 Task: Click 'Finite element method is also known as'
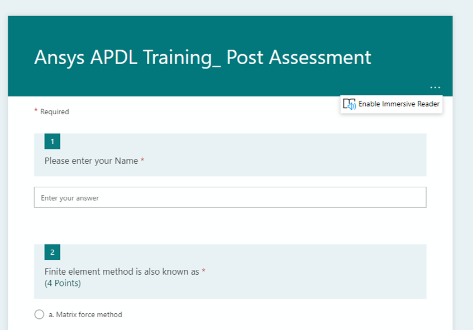(x=122, y=271)
